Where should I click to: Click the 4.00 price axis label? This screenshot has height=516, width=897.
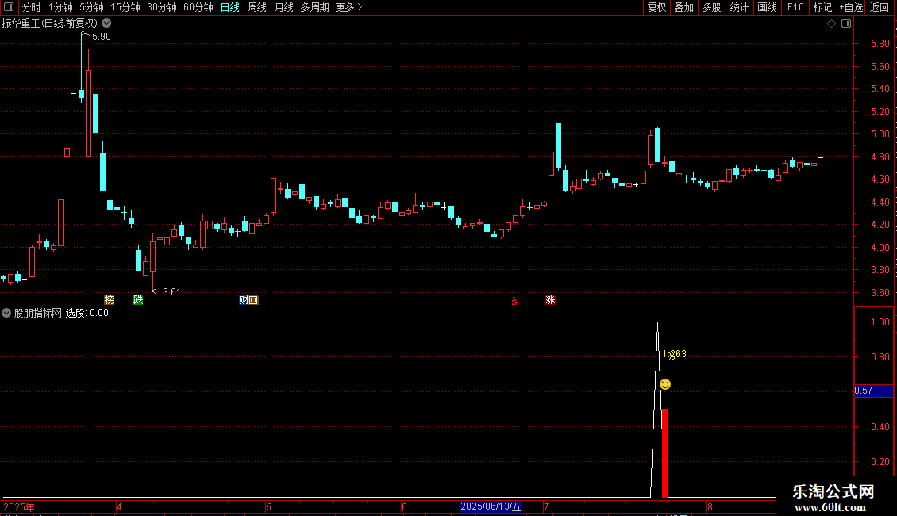pos(880,248)
